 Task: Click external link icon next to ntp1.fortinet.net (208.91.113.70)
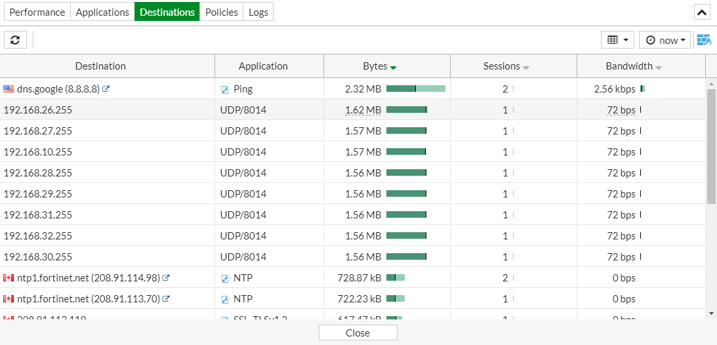[166, 298]
